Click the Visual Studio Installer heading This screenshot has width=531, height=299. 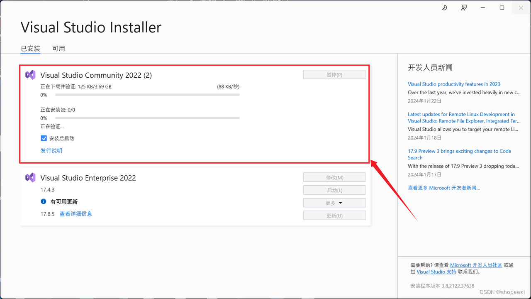click(x=91, y=27)
